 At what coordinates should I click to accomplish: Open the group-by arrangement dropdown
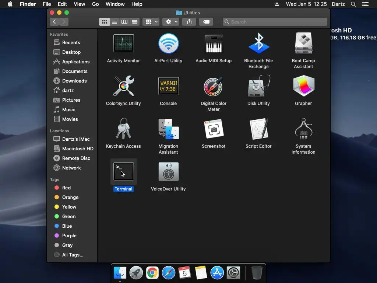[151, 22]
